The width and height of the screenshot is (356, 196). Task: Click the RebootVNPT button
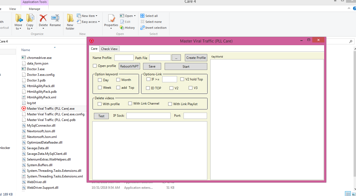(x=130, y=66)
